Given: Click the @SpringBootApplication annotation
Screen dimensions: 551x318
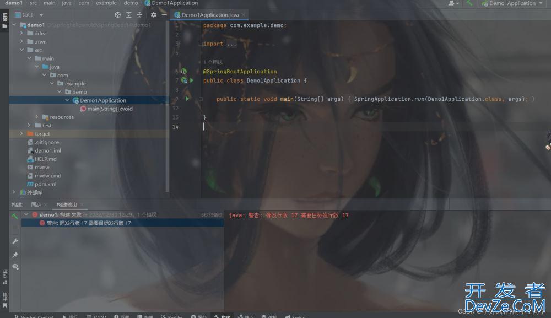Looking at the screenshot, I should [240, 71].
